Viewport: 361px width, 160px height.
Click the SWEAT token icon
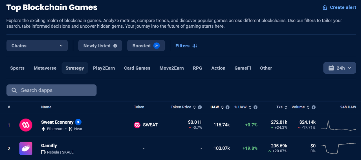tap(137, 125)
